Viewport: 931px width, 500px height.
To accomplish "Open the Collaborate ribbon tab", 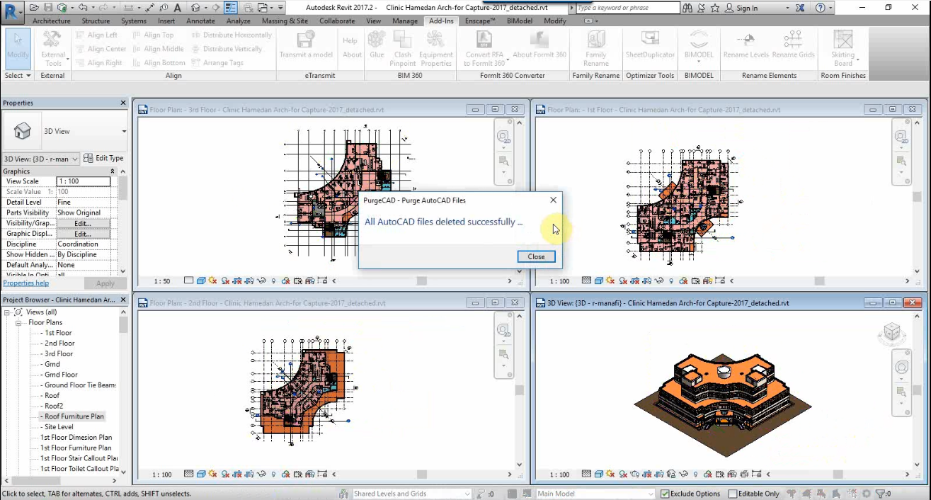I will [337, 21].
